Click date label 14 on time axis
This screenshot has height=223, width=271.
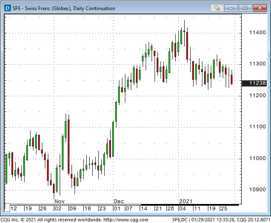(x=144, y=209)
